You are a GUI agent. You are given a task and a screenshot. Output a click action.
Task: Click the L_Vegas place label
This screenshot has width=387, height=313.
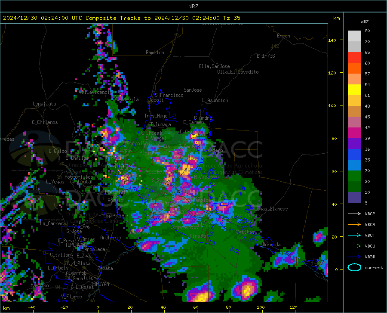[x=55, y=182]
